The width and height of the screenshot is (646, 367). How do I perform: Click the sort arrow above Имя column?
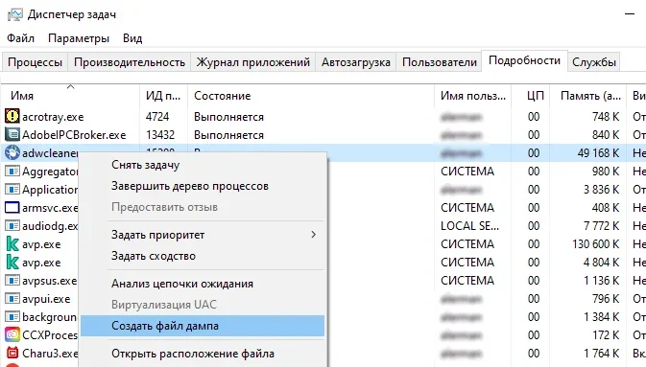(x=70, y=86)
